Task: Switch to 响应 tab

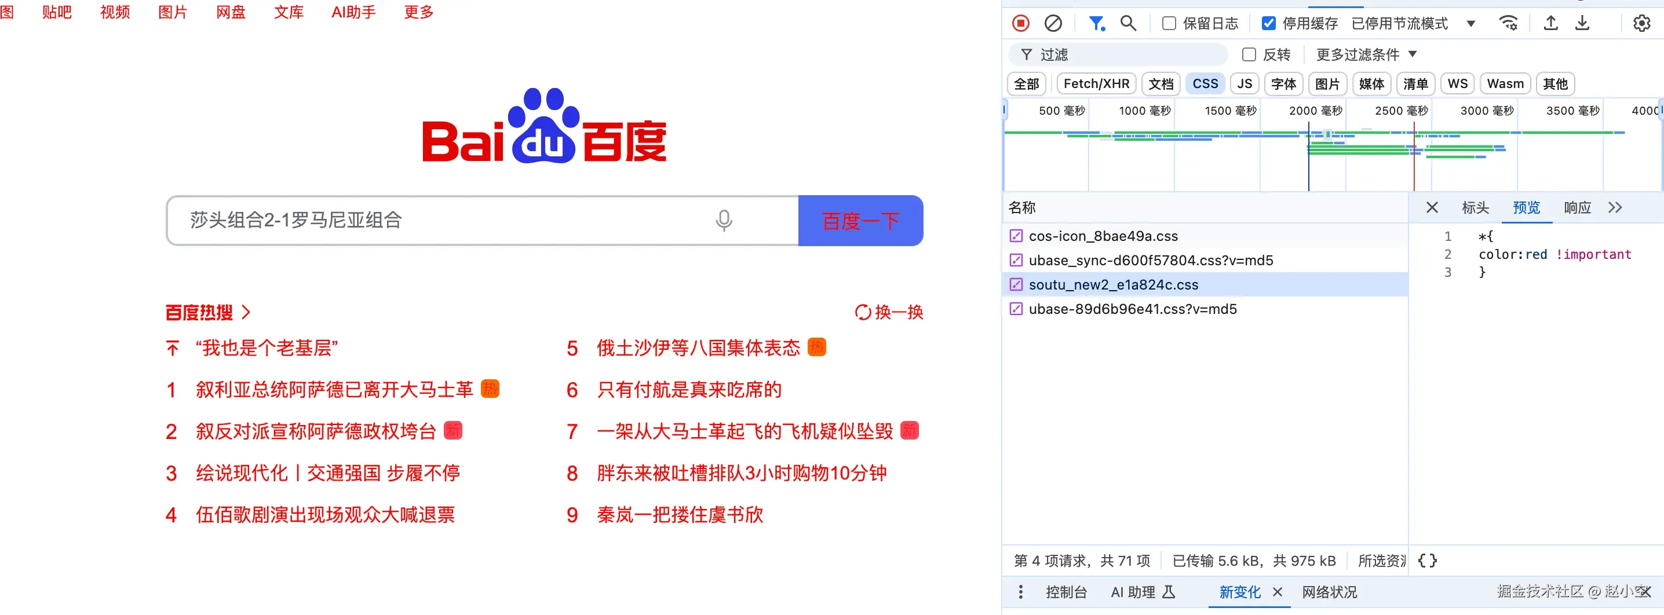Action: [1578, 207]
